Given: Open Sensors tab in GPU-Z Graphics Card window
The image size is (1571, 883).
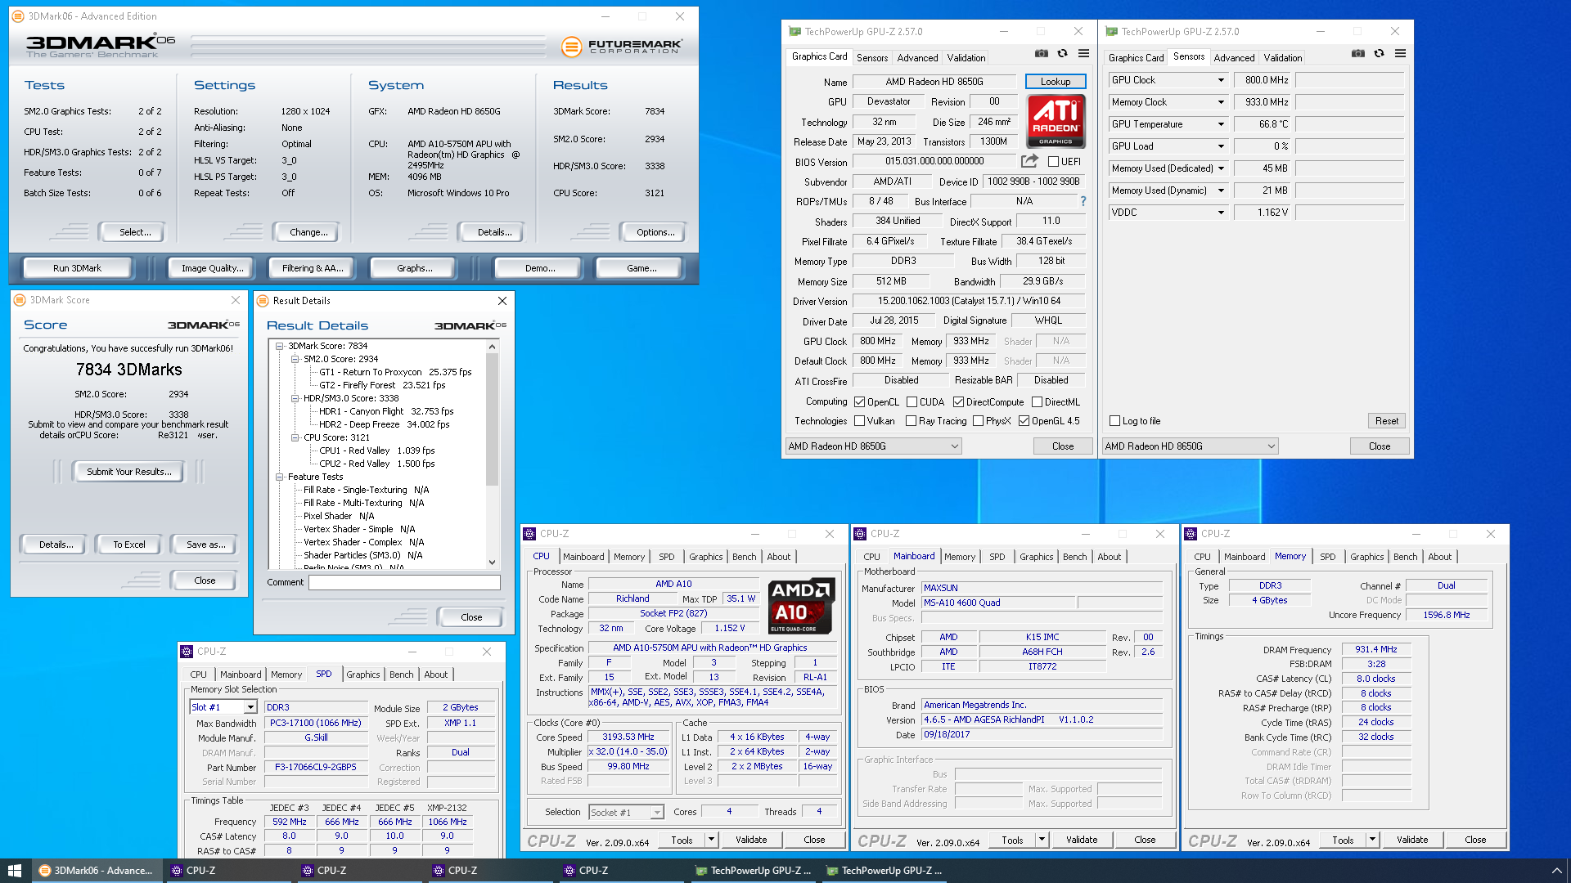Looking at the screenshot, I should coord(872,58).
